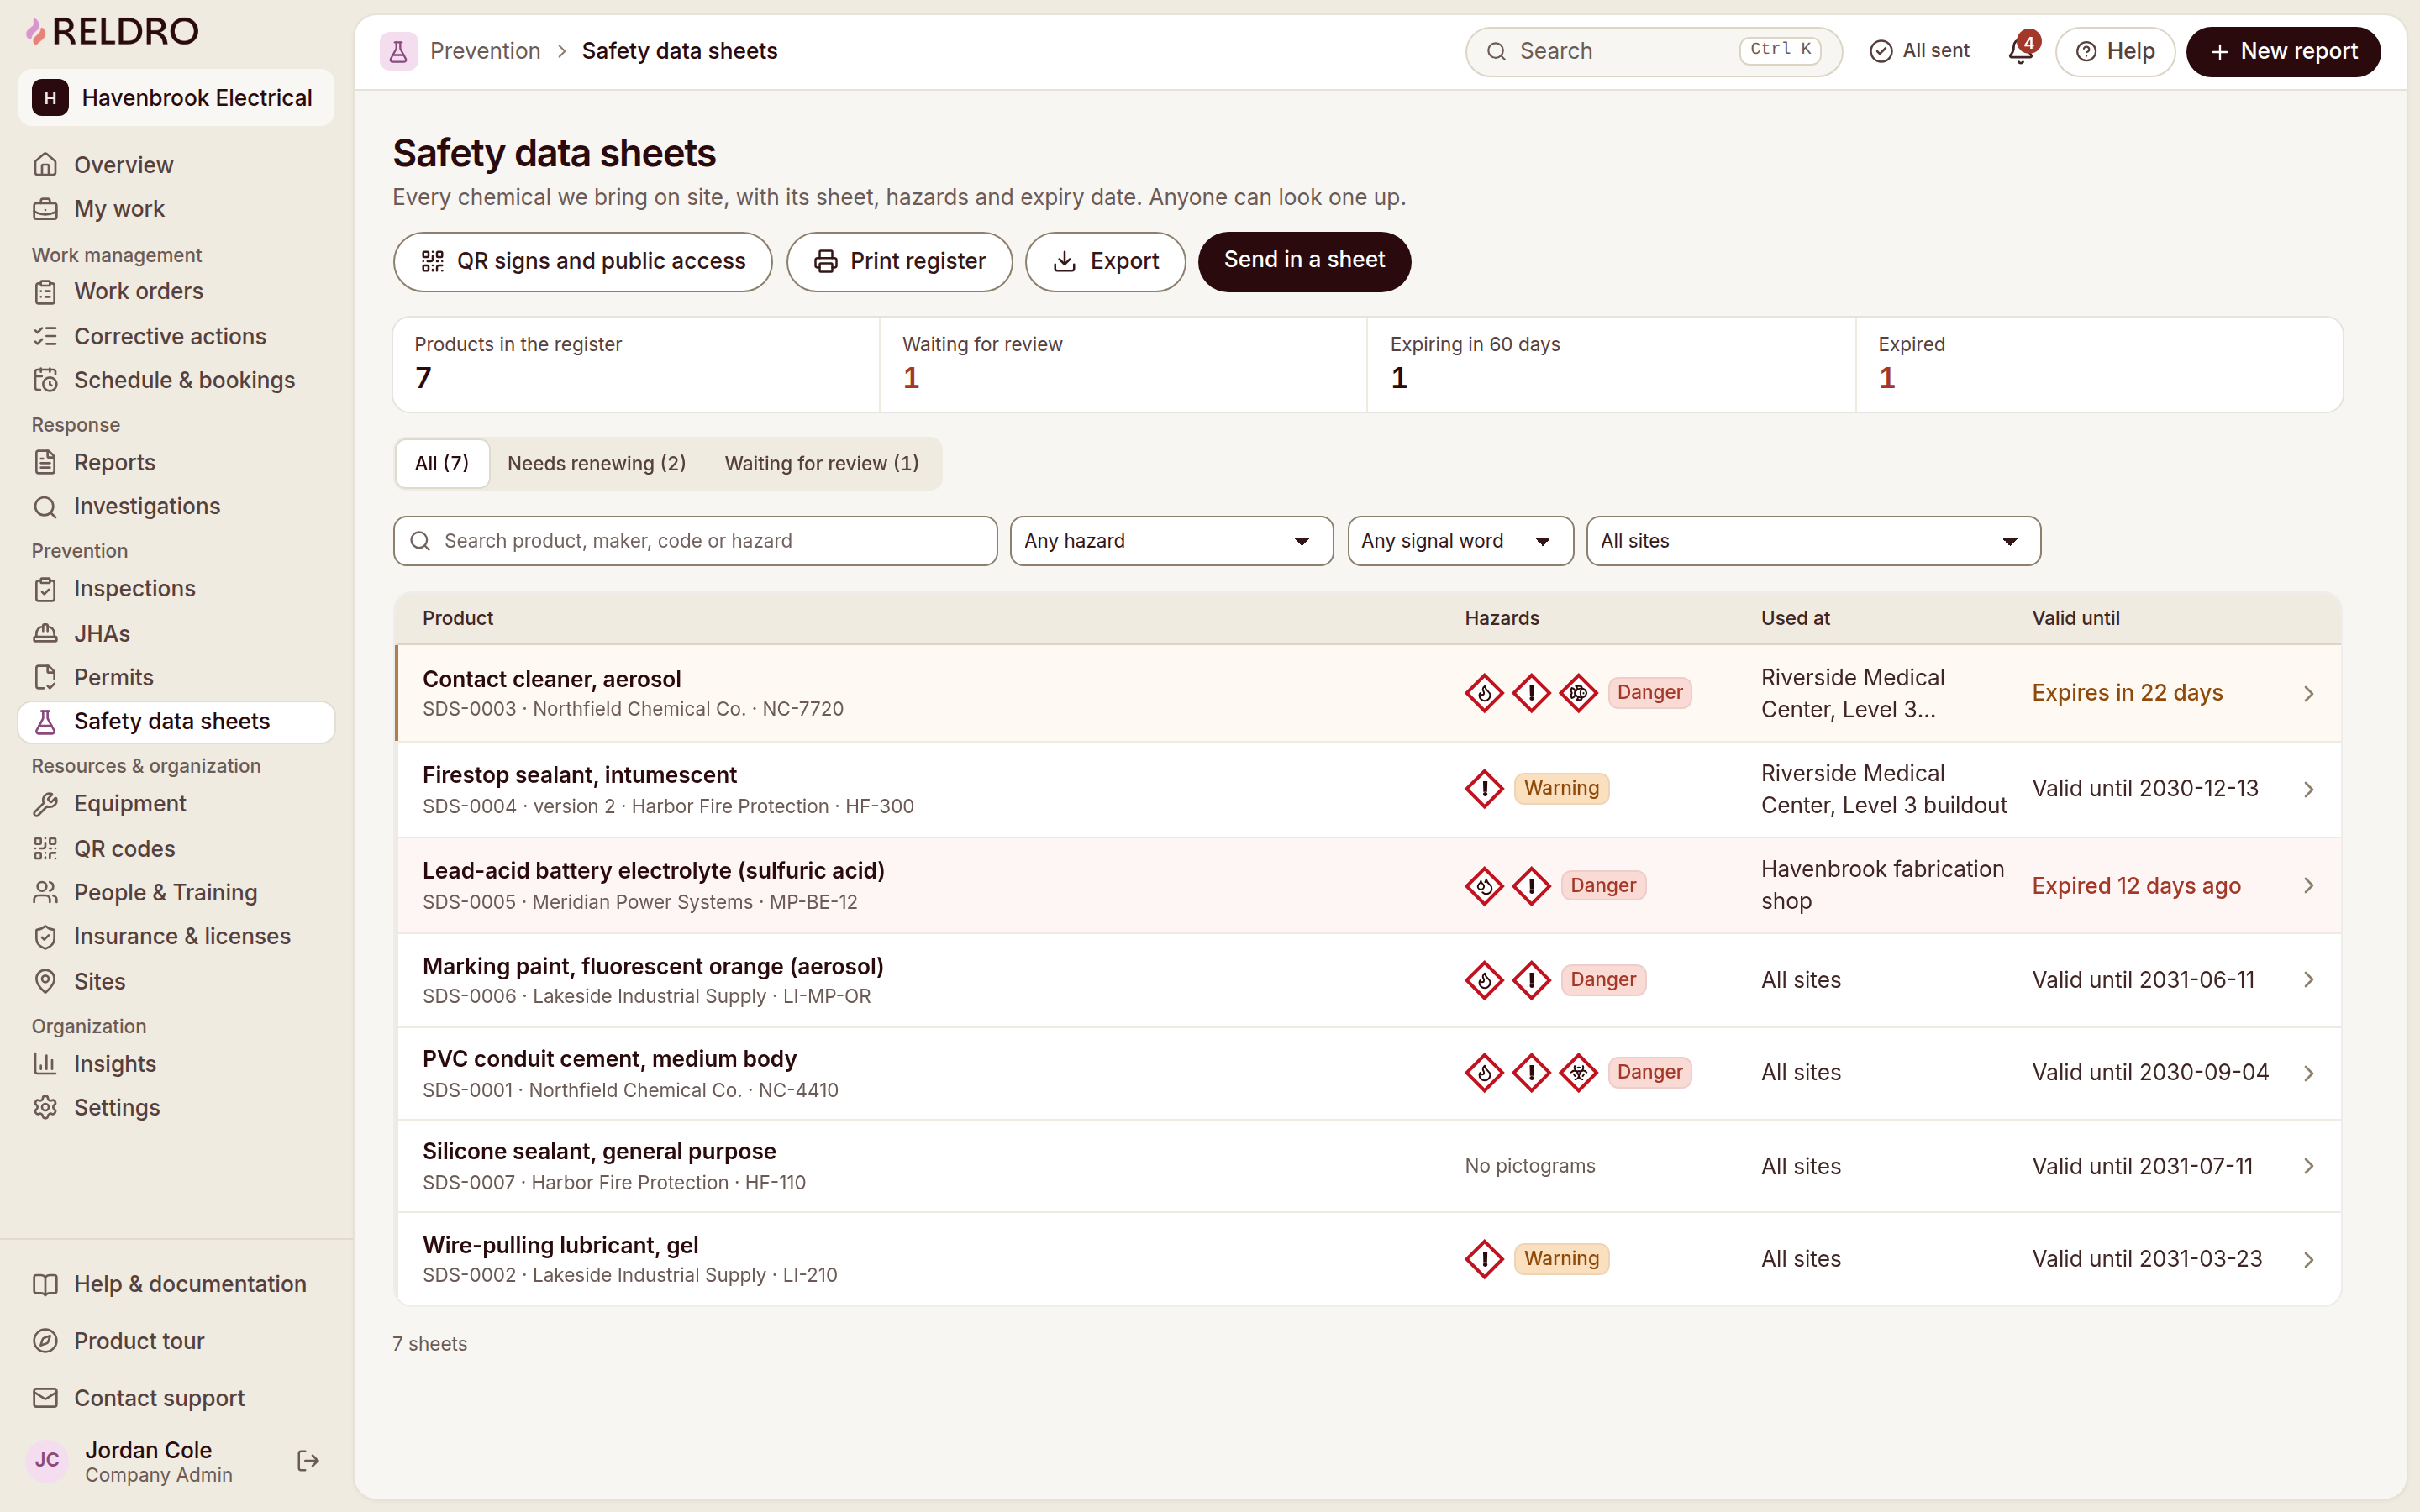Click the third pictogram in PVC conduit cement row
The width and height of the screenshot is (2420, 1512).
1578,1073
